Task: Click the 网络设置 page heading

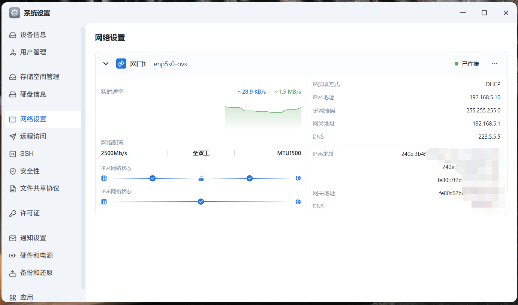Action: [x=110, y=37]
